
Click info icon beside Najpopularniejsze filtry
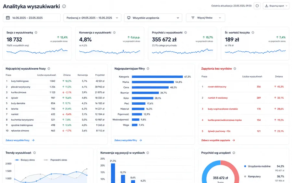148,69
